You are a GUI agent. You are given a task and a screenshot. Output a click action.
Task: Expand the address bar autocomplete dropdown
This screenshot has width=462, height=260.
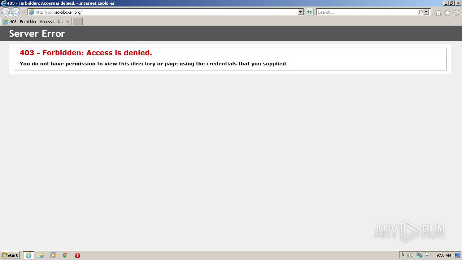click(x=301, y=12)
